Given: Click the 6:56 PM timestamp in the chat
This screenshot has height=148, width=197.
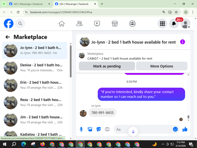Looking at the screenshot, I should 132,82.
